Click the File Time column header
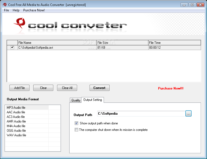Screen dimensions: 207x159 click(175, 43)
